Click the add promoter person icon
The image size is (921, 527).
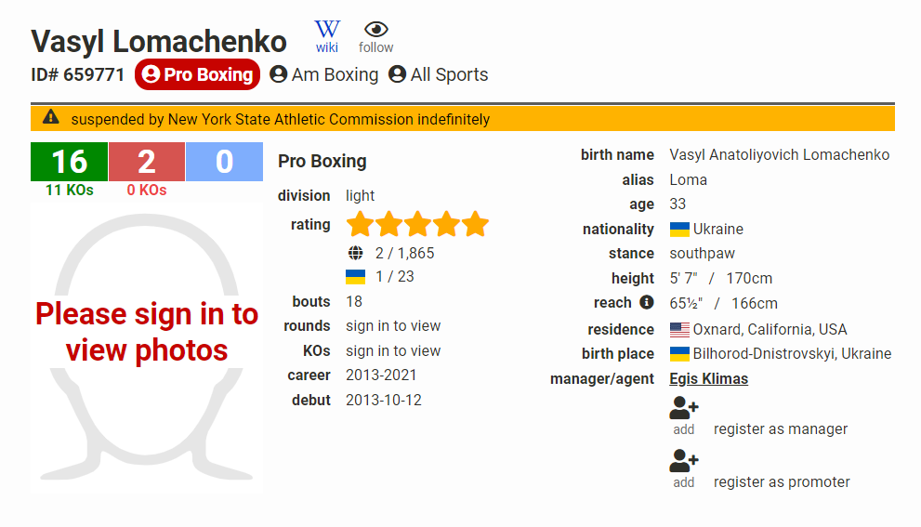click(684, 461)
